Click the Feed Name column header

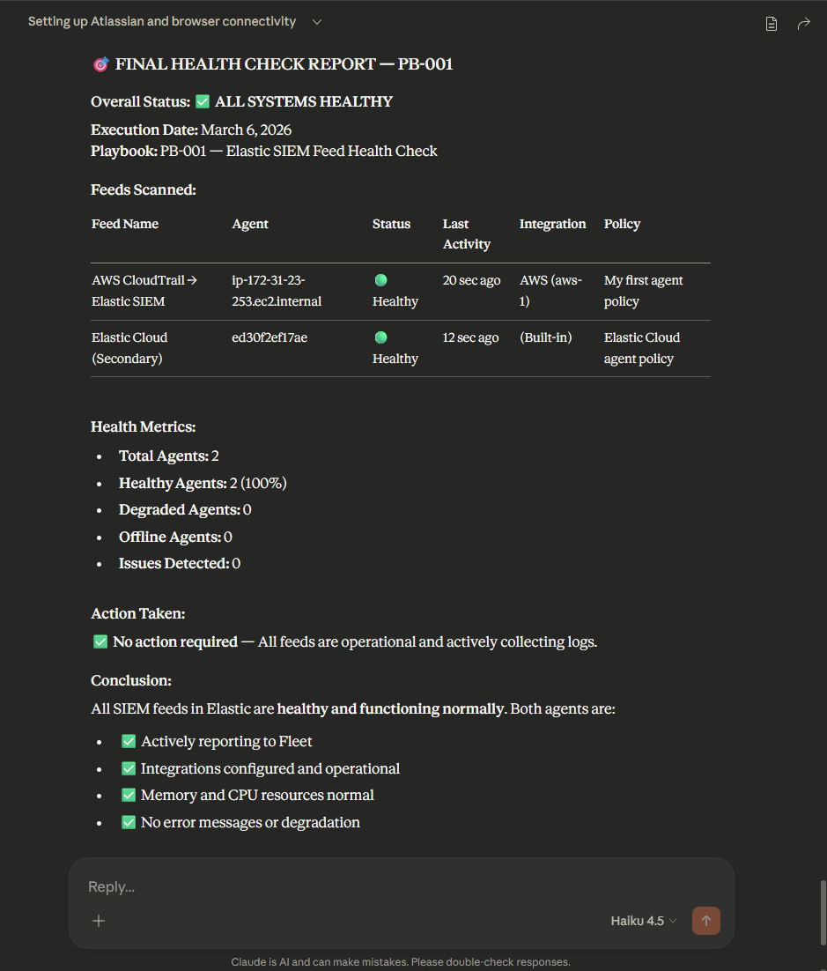pyautogui.click(x=125, y=224)
